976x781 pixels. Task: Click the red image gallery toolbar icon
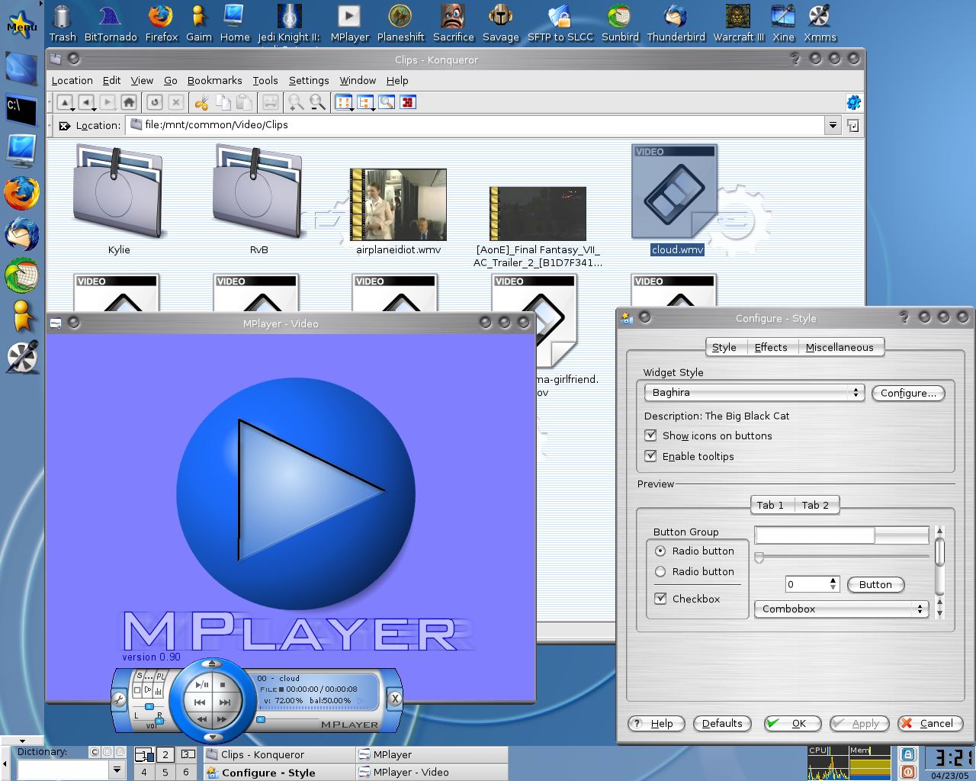tap(408, 102)
